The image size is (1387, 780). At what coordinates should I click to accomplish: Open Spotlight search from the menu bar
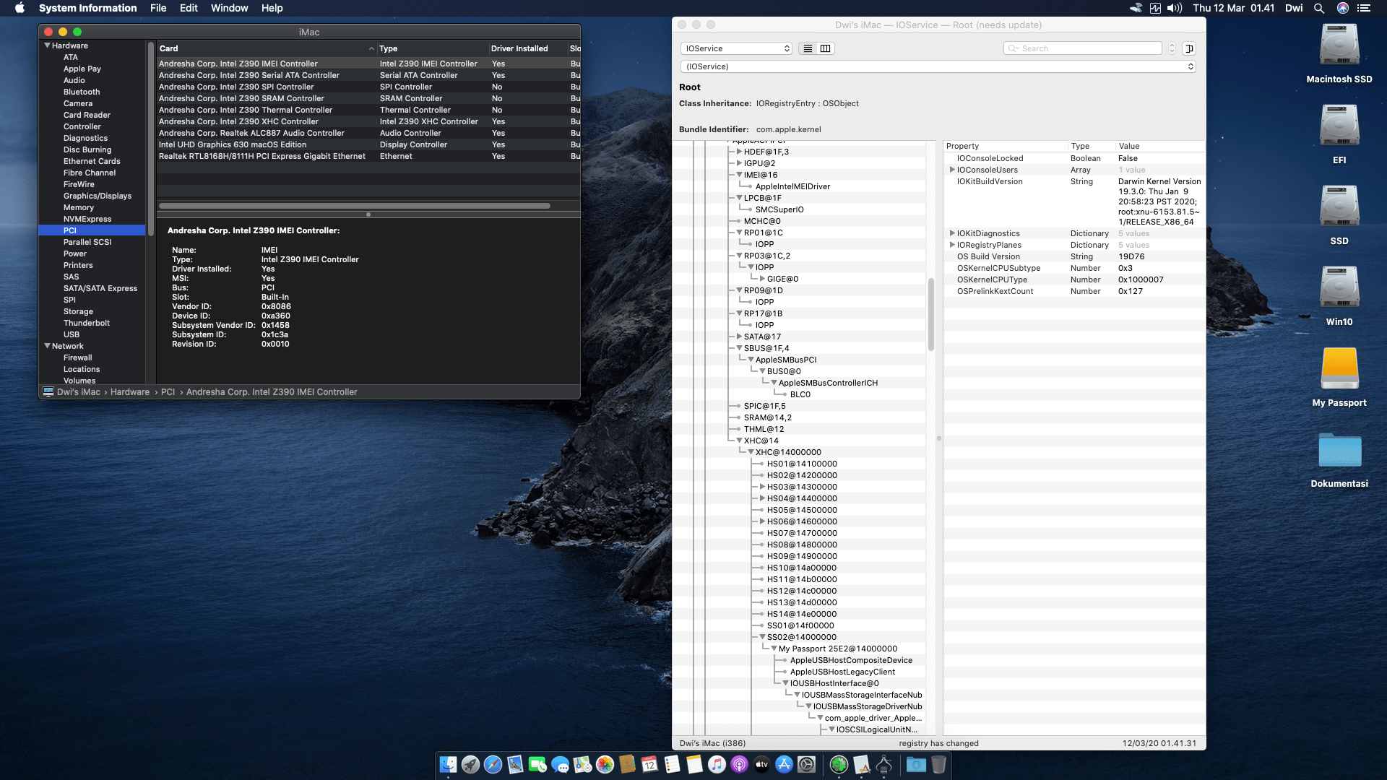[1319, 8]
